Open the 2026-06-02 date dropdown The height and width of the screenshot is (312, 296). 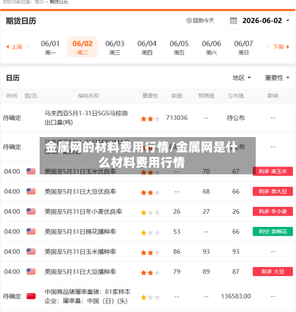point(266,21)
